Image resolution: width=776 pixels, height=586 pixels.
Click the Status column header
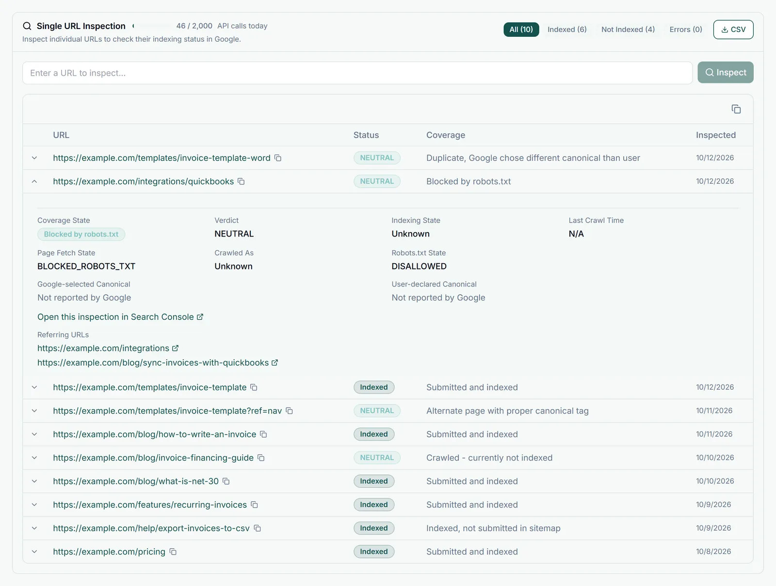[x=366, y=135]
